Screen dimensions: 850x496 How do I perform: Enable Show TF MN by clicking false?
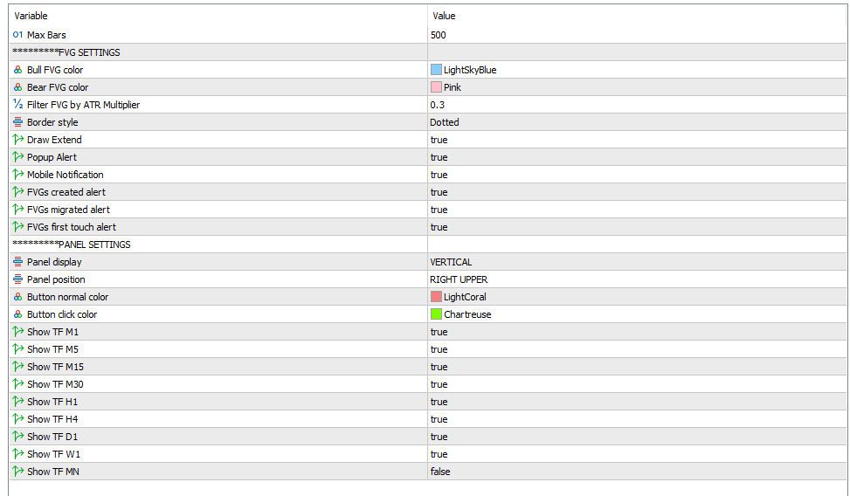[x=440, y=472]
